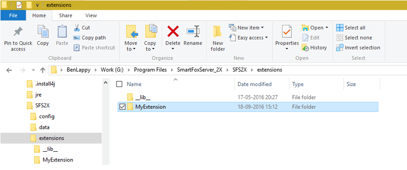Select the __lib__ folder in file list

pyautogui.click(x=248, y=97)
